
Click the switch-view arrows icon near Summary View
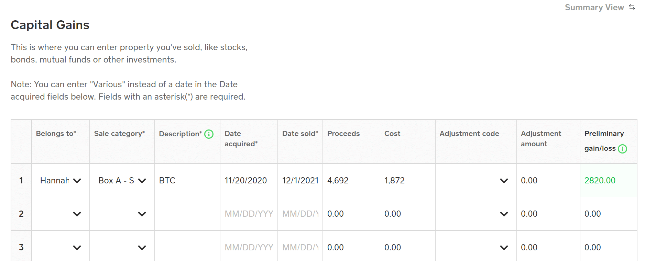(x=633, y=7)
